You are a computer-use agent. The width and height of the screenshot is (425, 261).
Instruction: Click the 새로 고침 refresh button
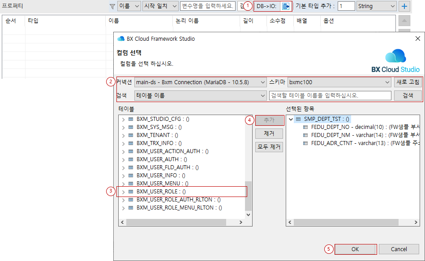point(407,82)
